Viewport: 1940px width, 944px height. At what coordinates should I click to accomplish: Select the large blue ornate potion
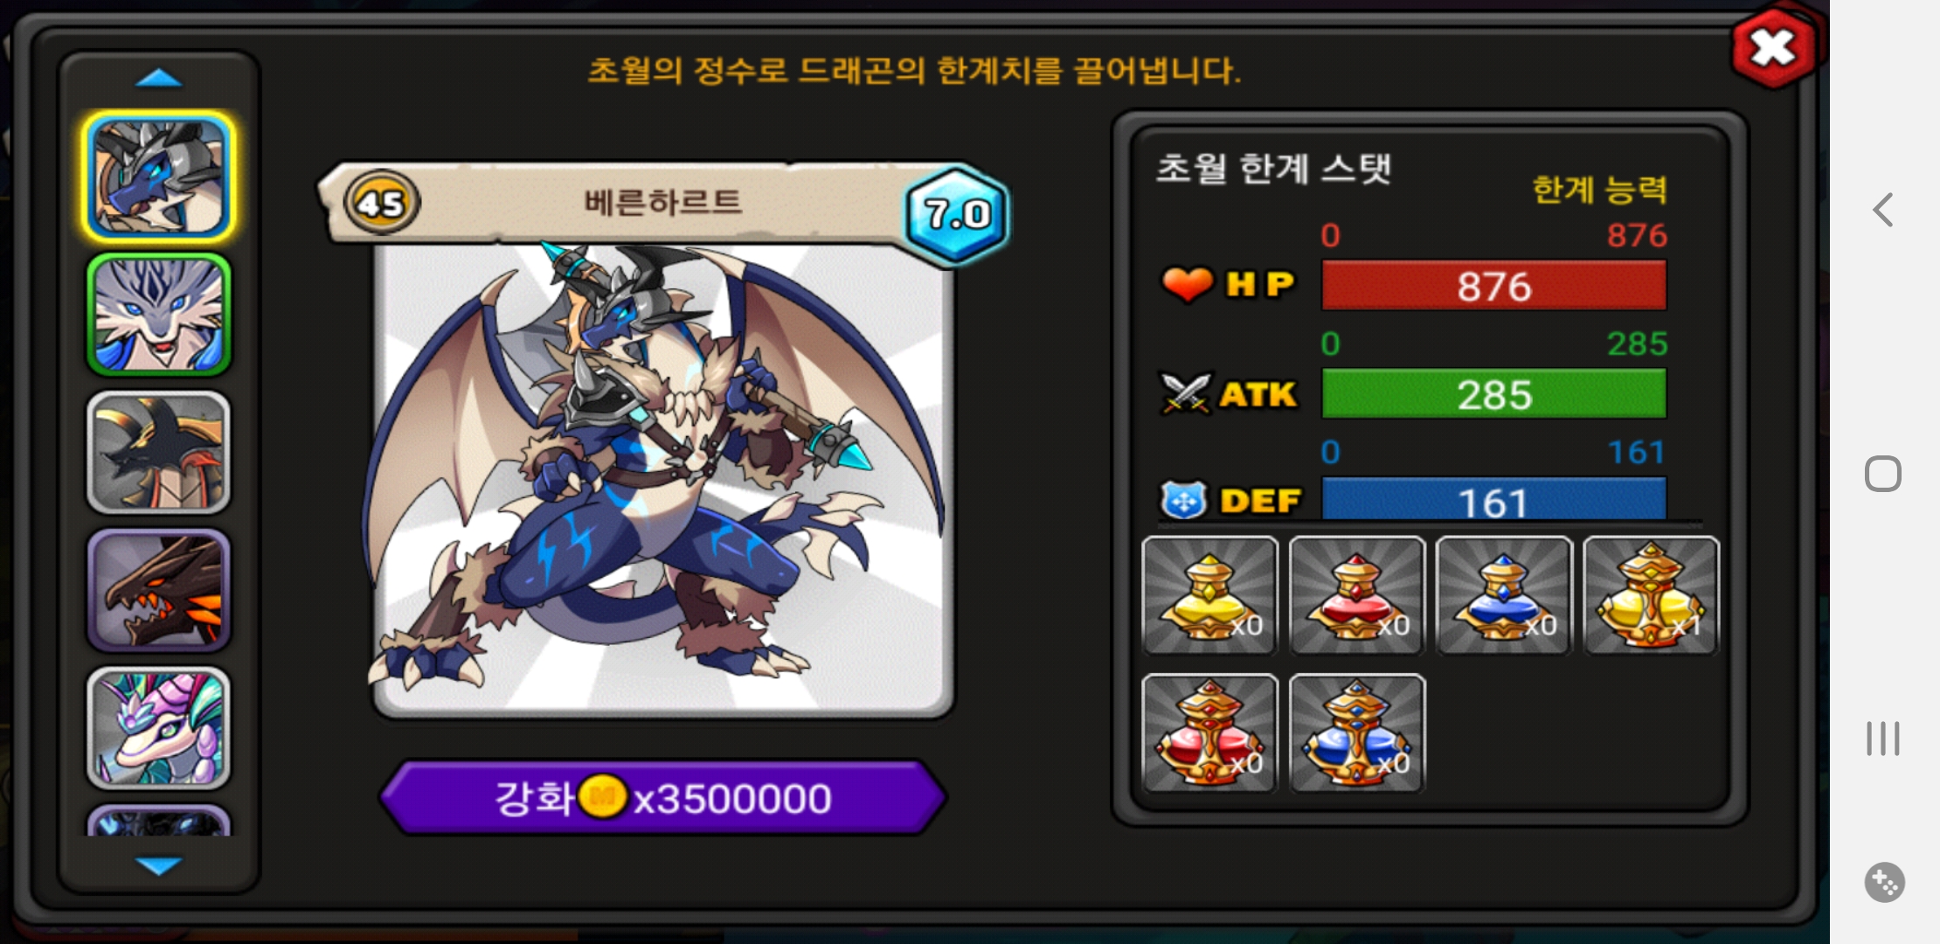(x=1357, y=733)
